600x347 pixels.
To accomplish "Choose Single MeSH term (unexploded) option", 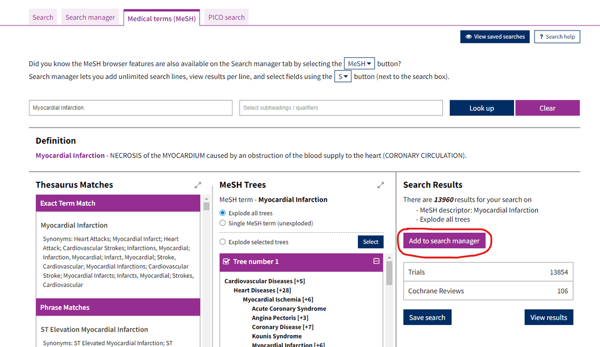I will (223, 223).
